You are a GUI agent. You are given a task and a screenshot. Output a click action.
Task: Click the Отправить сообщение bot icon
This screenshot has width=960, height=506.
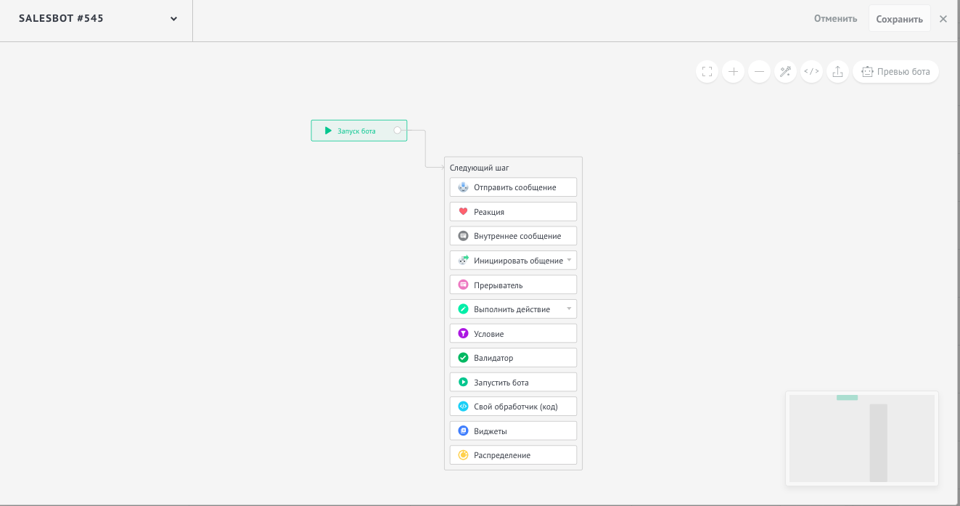click(x=463, y=187)
